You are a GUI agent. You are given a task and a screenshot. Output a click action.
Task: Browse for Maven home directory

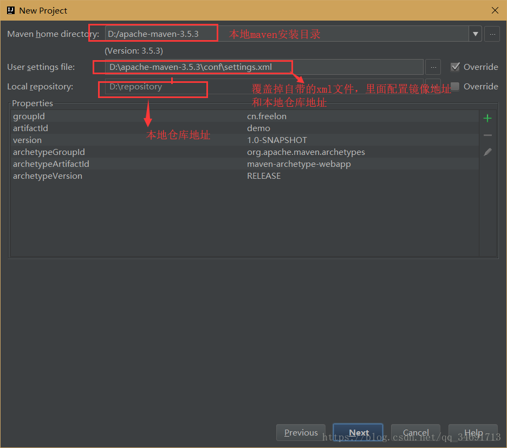tap(492, 34)
